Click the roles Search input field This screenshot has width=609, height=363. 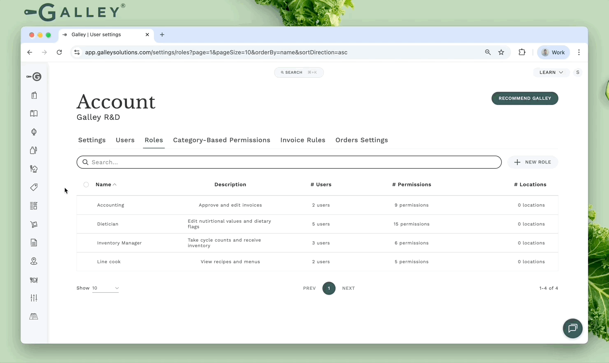pos(289,162)
